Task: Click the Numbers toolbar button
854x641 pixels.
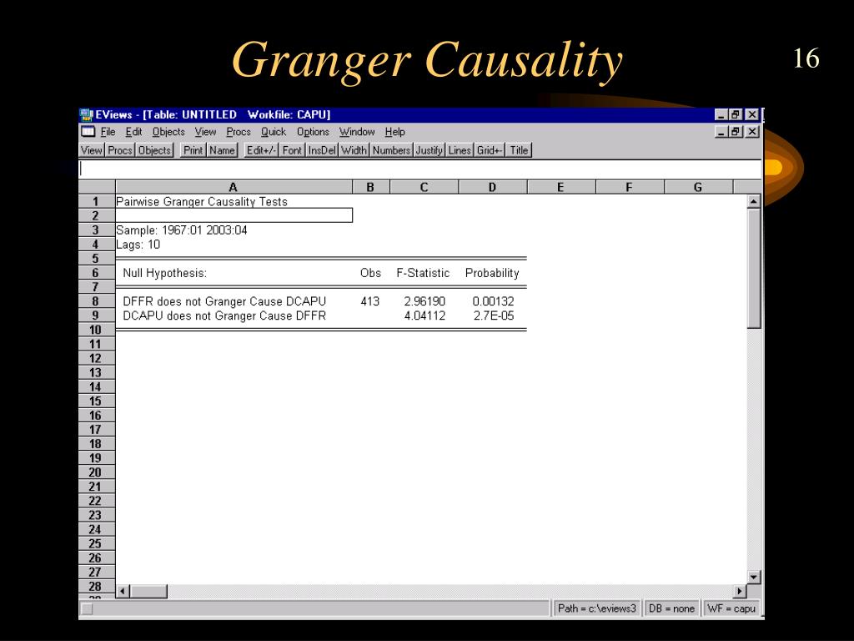Action: (x=391, y=150)
